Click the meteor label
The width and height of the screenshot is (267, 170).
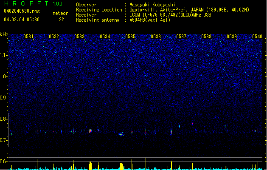click(60, 13)
